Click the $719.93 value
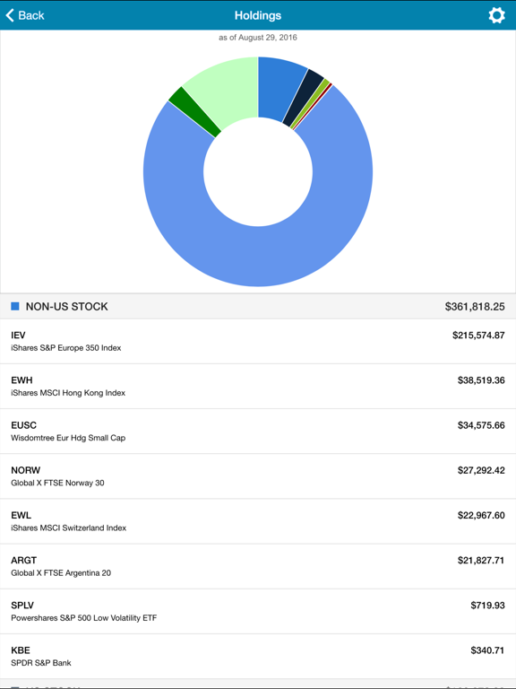The height and width of the screenshot is (689, 516). (x=488, y=606)
